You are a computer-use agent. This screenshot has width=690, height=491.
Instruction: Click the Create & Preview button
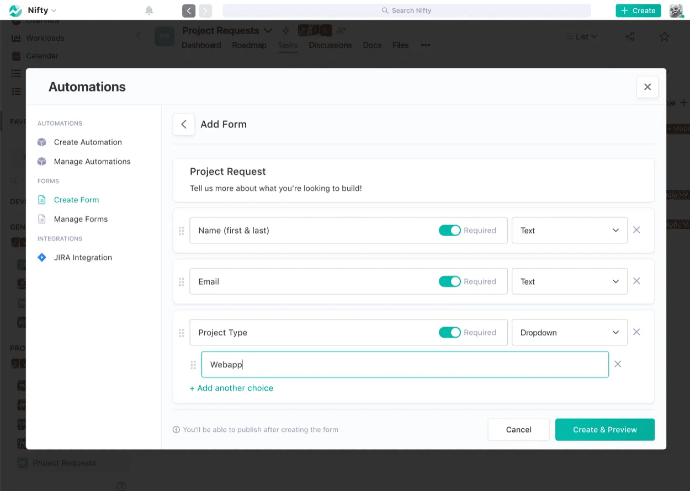[604, 429]
